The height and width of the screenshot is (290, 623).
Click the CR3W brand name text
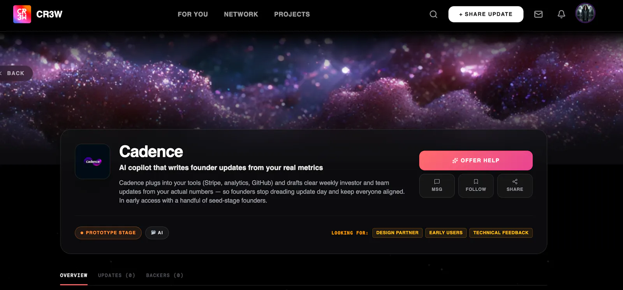point(49,14)
